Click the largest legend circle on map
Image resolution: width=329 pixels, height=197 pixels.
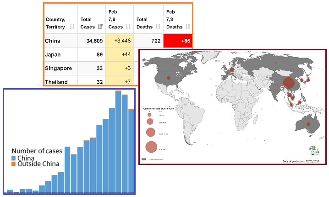pyautogui.click(x=151, y=147)
